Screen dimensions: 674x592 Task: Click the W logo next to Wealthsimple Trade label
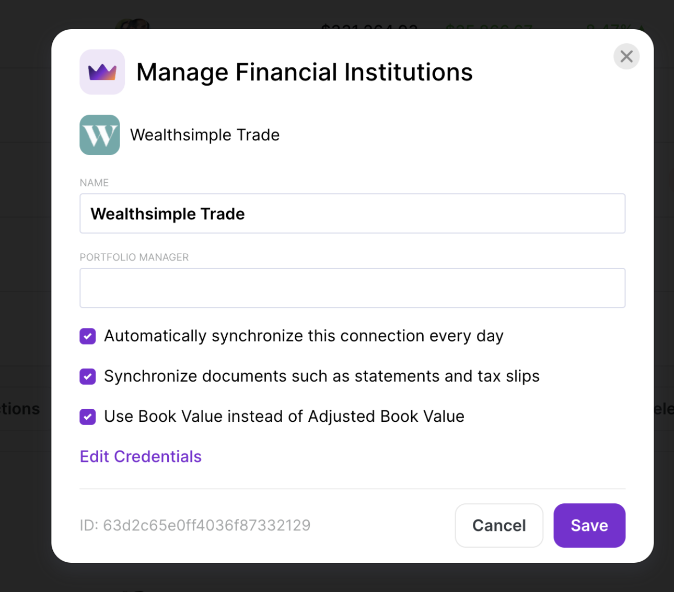pyautogui.click(x=99, y=135)
